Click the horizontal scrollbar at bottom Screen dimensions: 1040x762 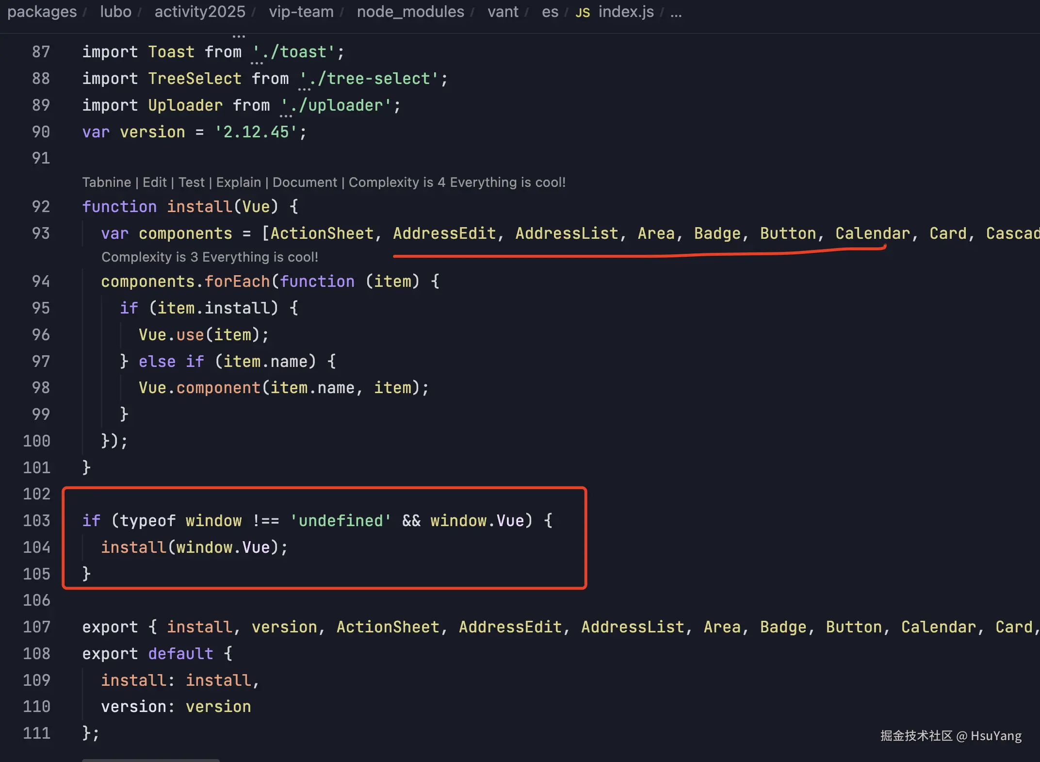pos(150,760)
